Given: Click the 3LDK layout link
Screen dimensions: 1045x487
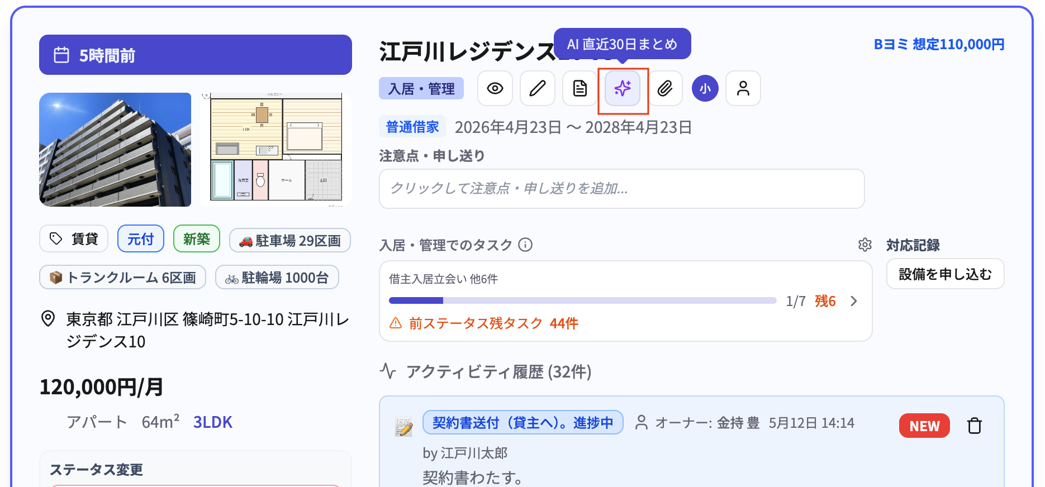Looking at the screenshot, I should tap(213, 422).
